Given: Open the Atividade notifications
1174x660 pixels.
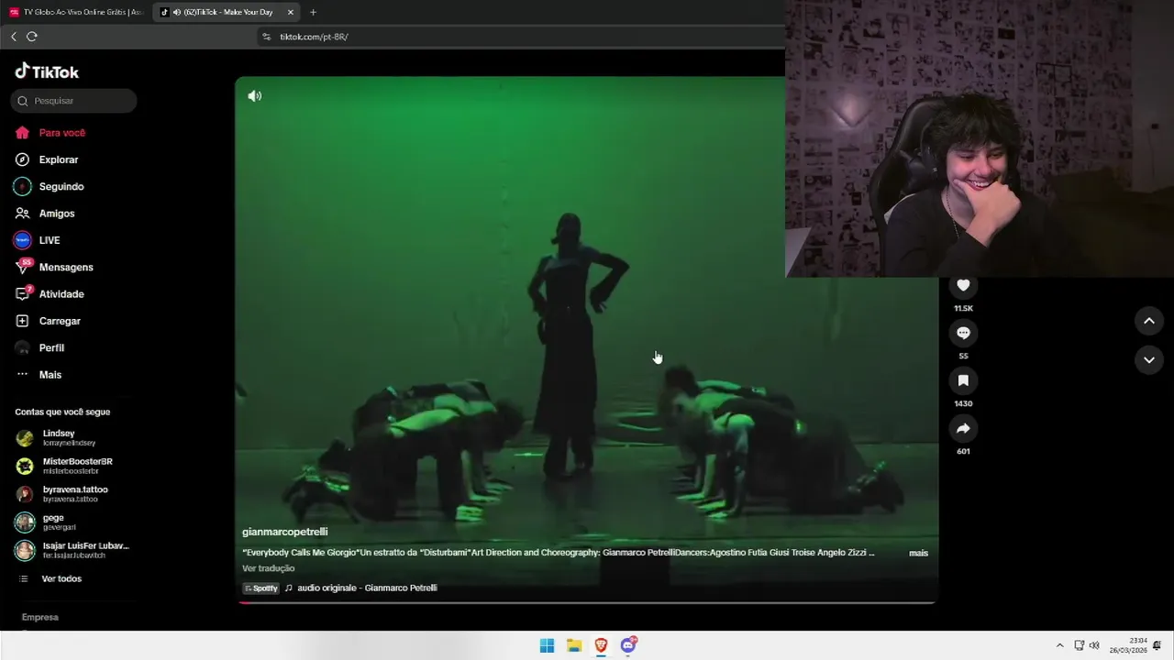Looking at the screenshot, I should 61,294.
